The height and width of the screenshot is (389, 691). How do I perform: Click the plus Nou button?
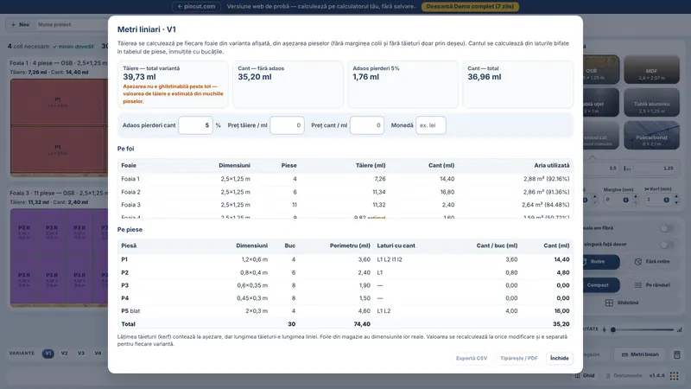(20, 25)
